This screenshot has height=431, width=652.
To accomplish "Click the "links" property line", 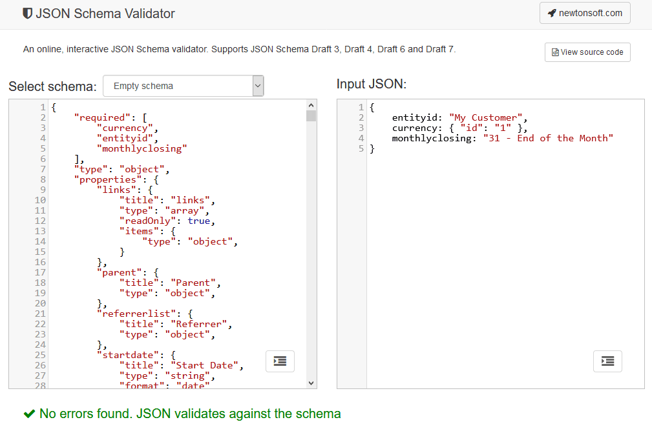I will click(x=125, y=190).
